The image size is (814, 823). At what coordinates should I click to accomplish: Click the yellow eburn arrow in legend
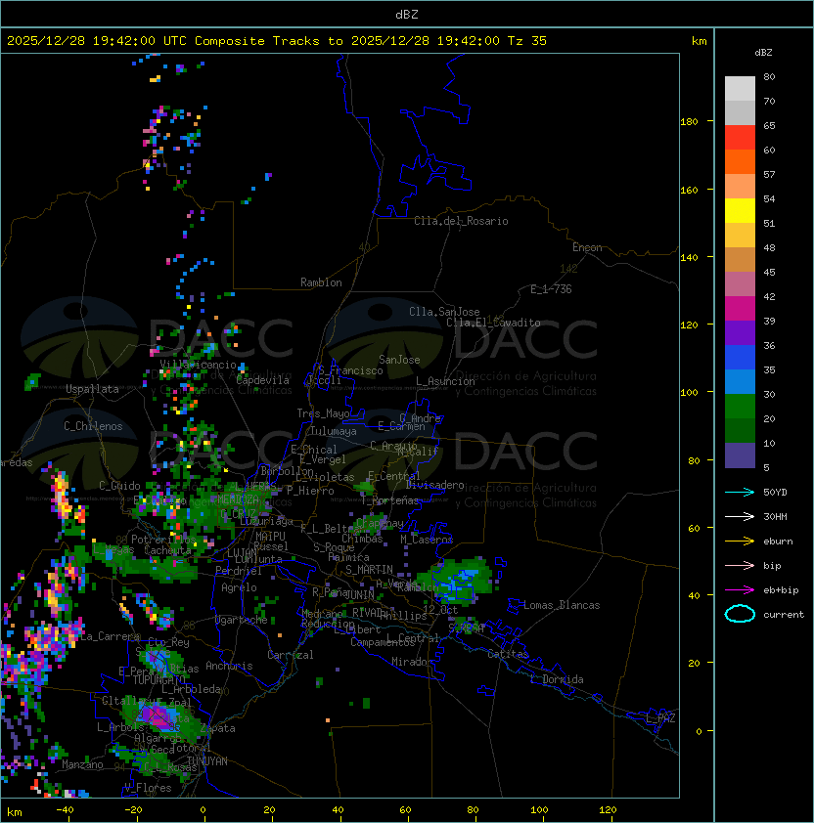tap(740, 541)
